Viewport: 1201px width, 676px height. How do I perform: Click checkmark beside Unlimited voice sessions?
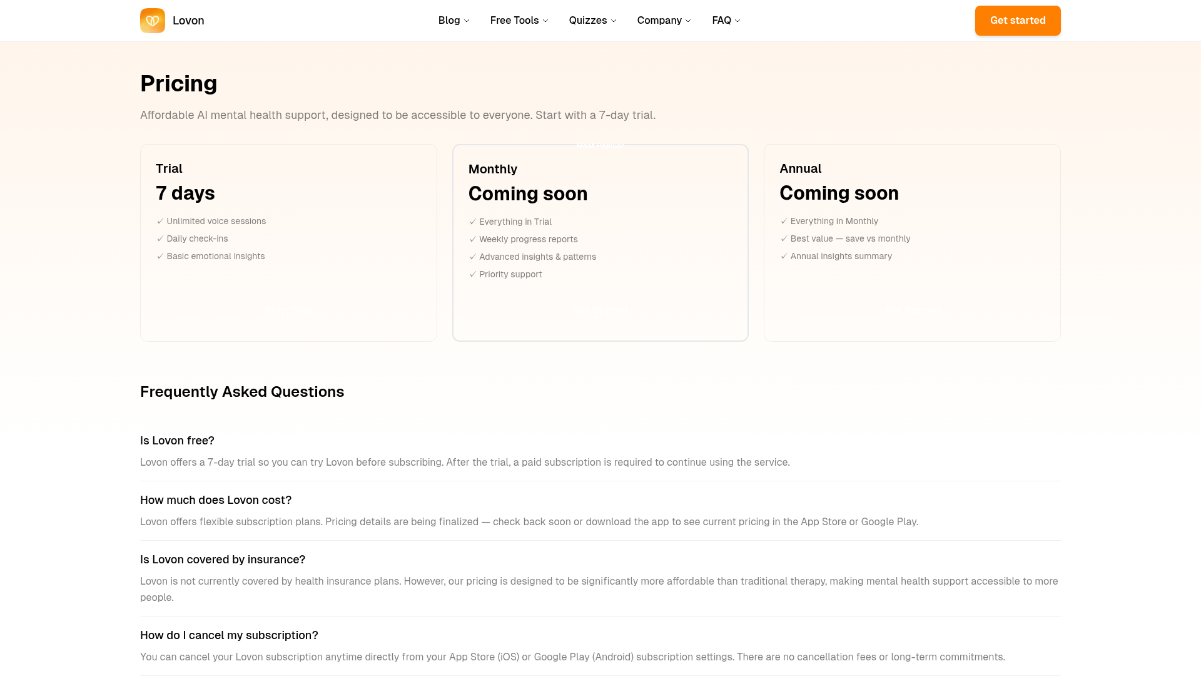[160, 221]
